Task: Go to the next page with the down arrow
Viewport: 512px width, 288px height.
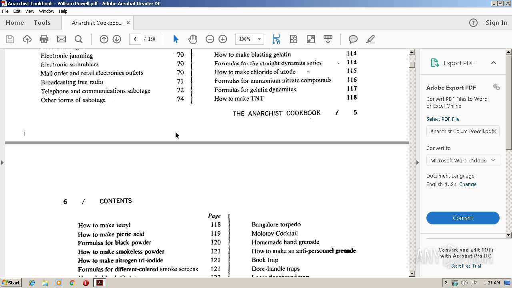Action: pos(117,39)
